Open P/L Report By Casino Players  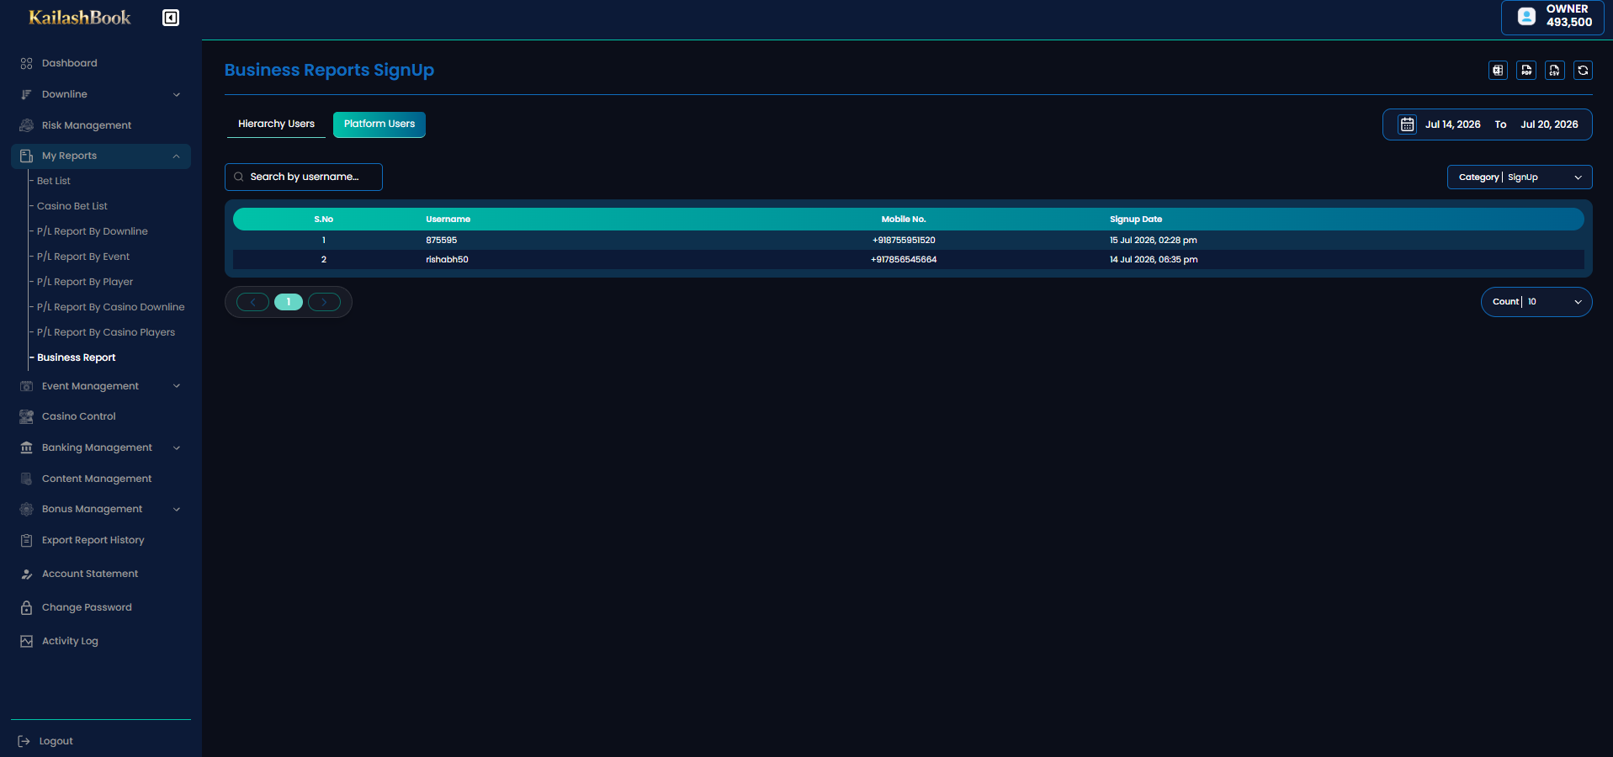coord(106,332)
